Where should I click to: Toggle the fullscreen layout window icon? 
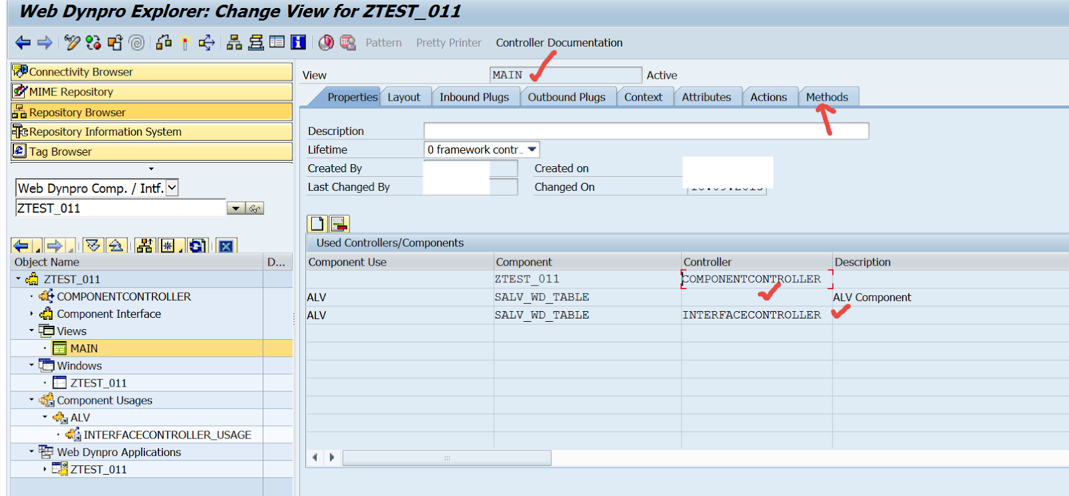click(277, 43)
